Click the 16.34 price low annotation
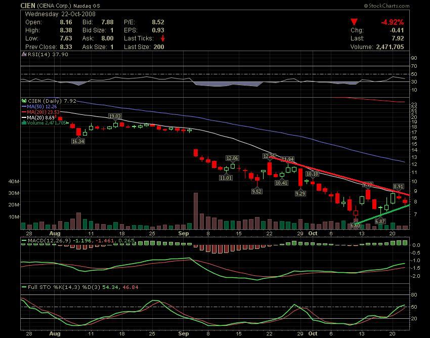Image resolution: width=430 pixels, height=338 pixels. [x=78, y=141]
